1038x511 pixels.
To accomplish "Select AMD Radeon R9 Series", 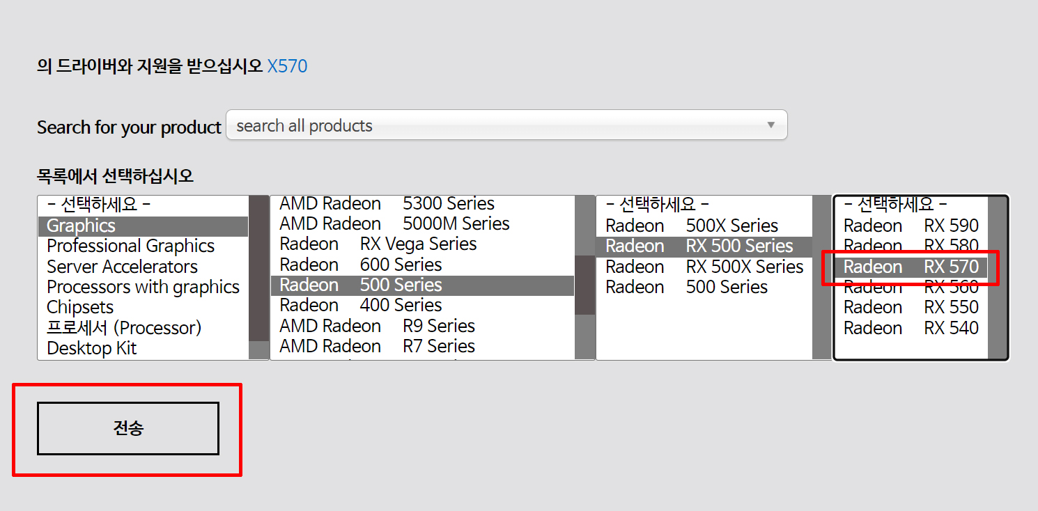I will click(x=422, y=326).
